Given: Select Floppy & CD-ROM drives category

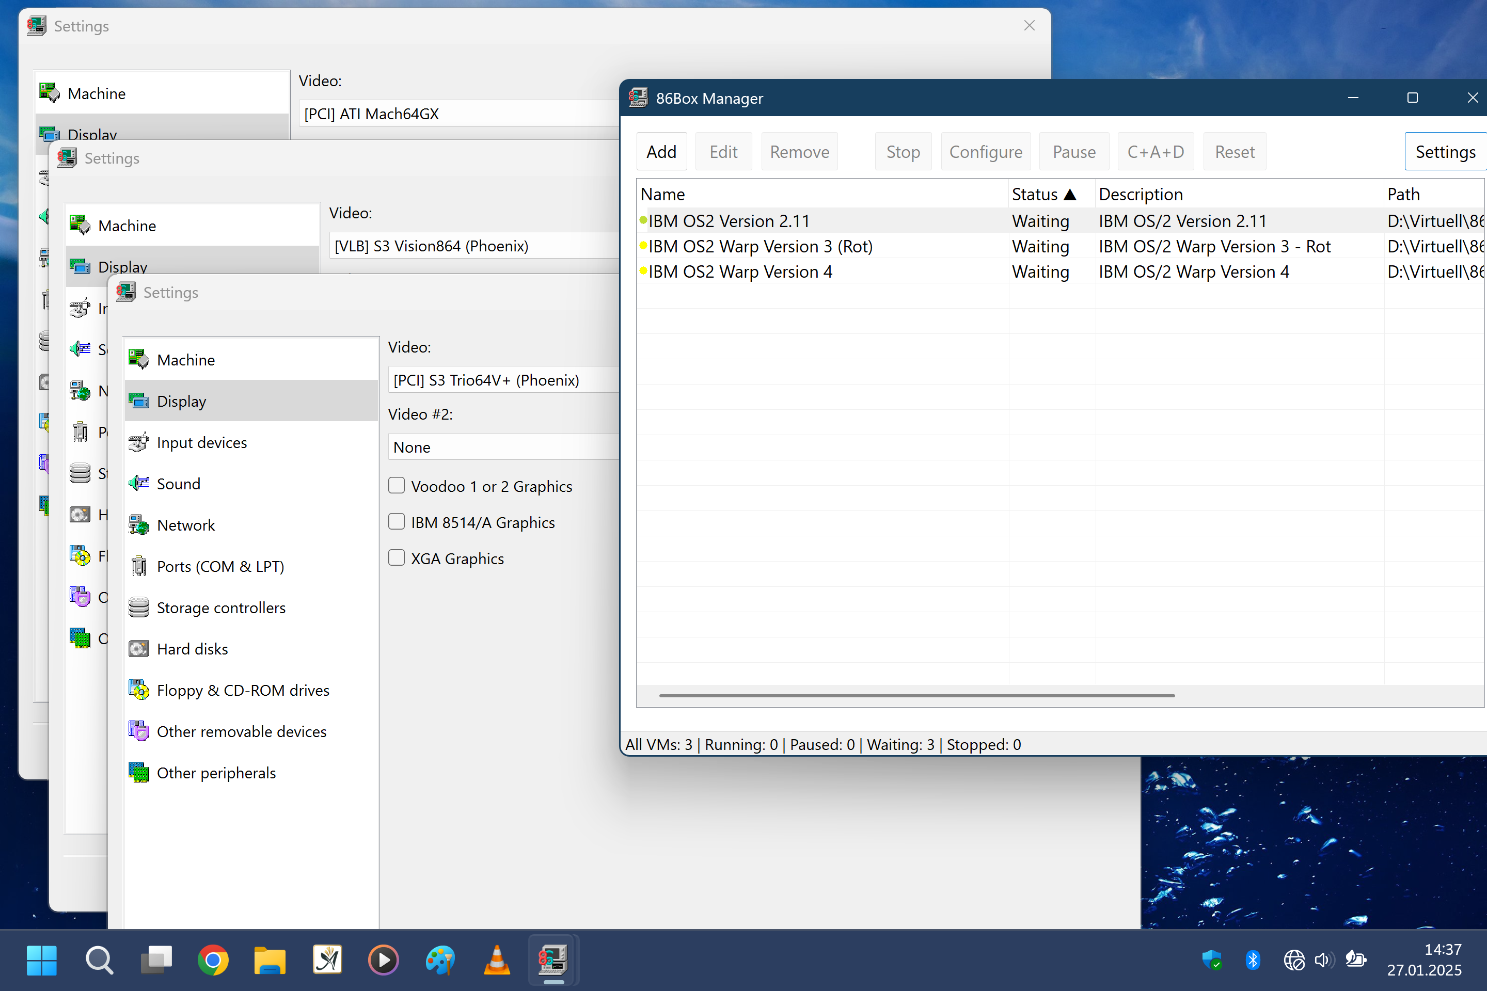Looking at the screenshot, I should tap(251, 690).
